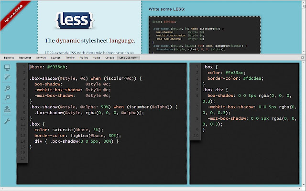Image resolution: width=306 pixels, height=191 pixels.
Task: Click the 'iscolor(@c)' guard in line 3
Action: click(120, 78)
